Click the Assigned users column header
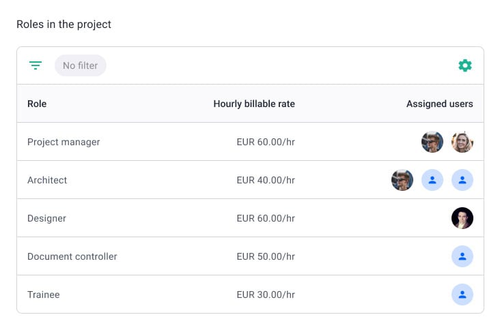 tap(439, 104)
